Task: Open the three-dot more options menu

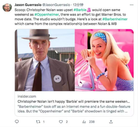Action: 132,5
